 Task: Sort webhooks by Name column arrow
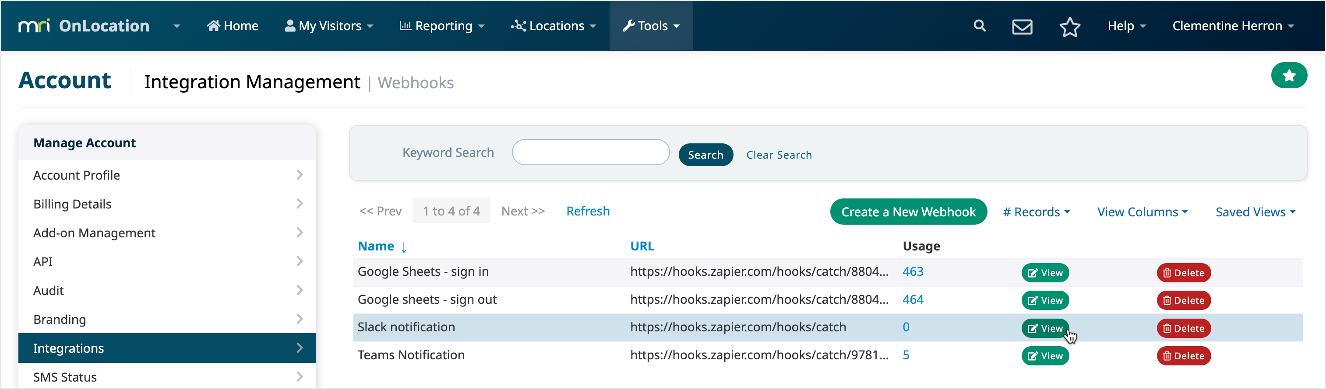pos(404,247)
